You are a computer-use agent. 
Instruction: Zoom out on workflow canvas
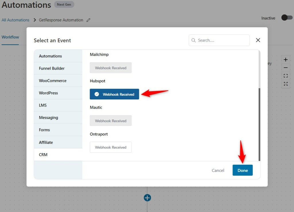coord(286,68)
